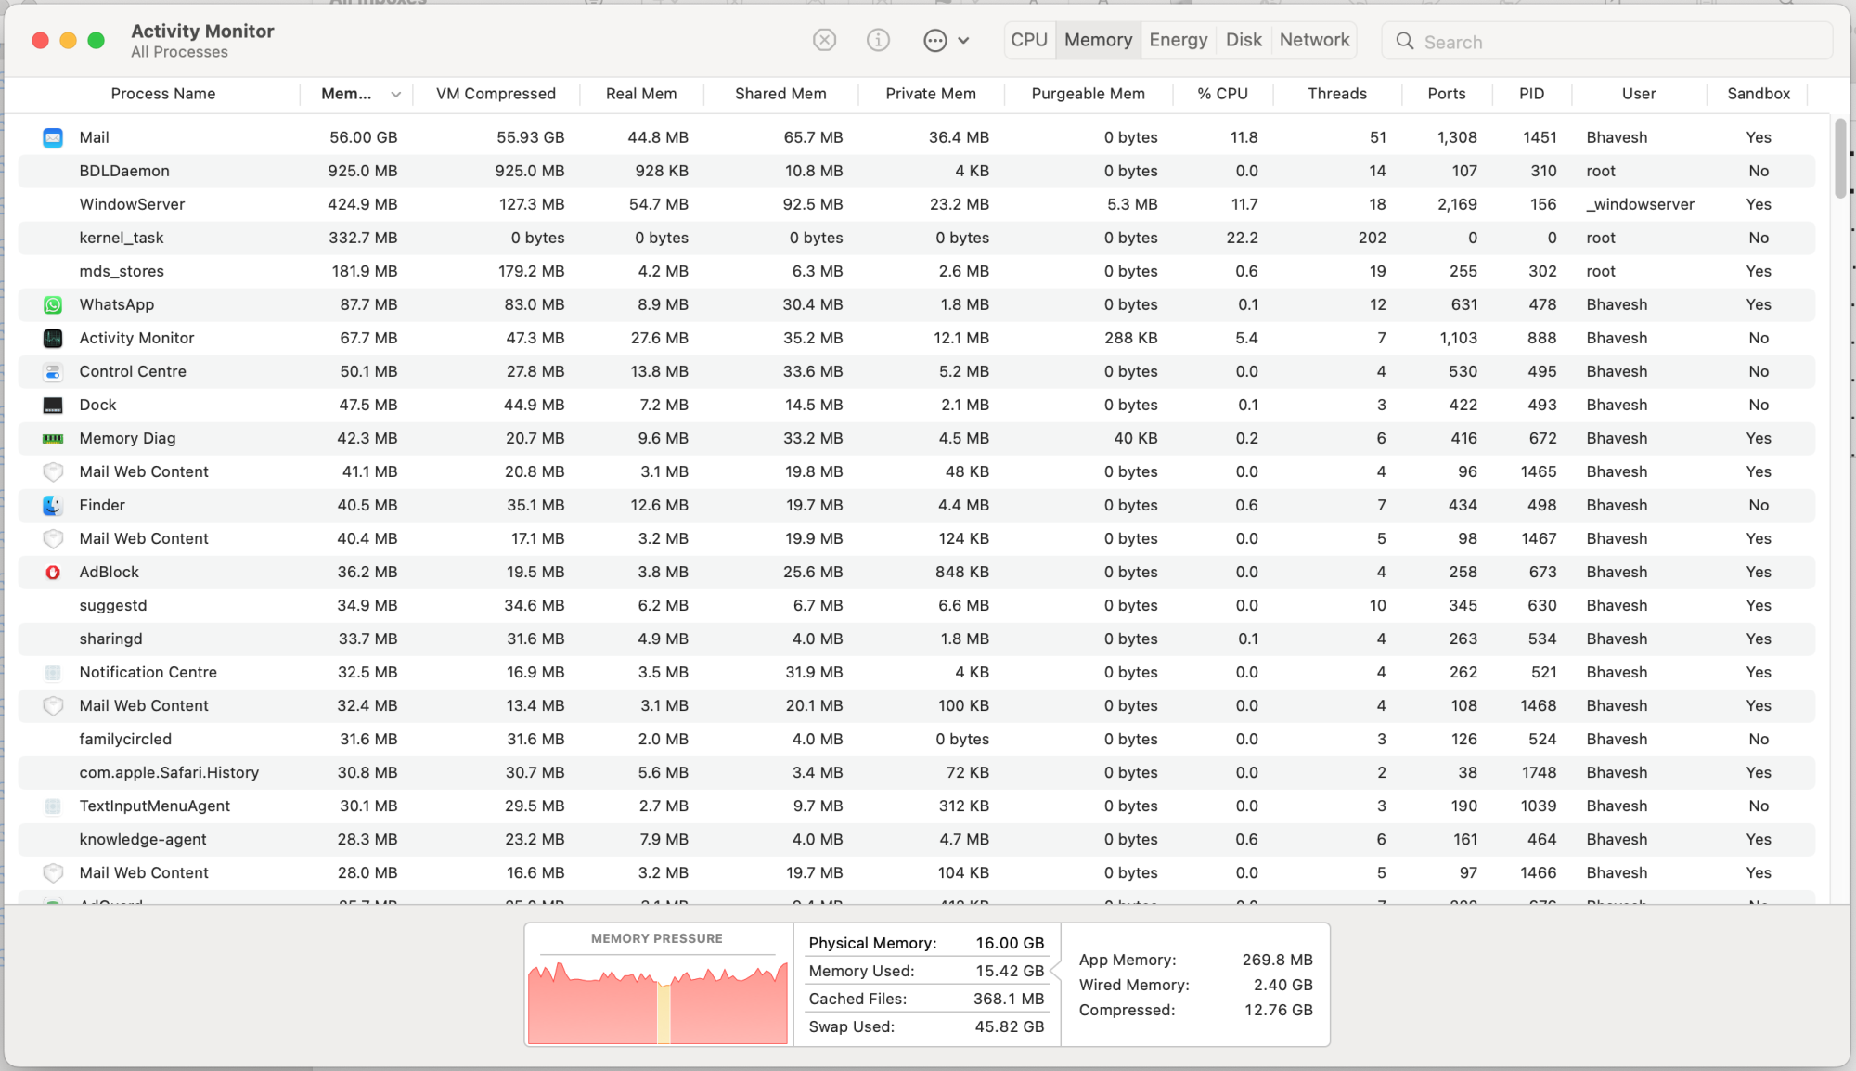Sort by the VM Compressed column header
Viewport: 1856px width, 1071px height.
tap(496, 94)
